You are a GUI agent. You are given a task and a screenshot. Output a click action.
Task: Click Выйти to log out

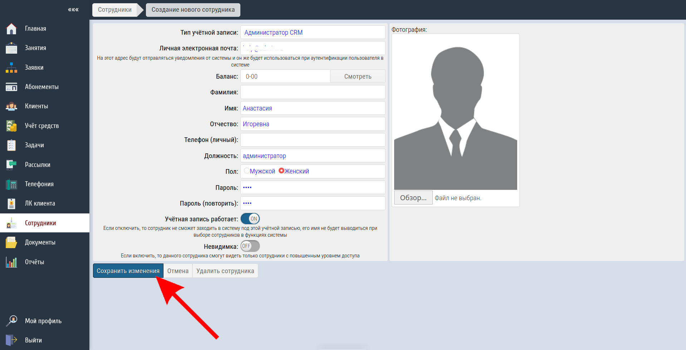click(33, 340)
